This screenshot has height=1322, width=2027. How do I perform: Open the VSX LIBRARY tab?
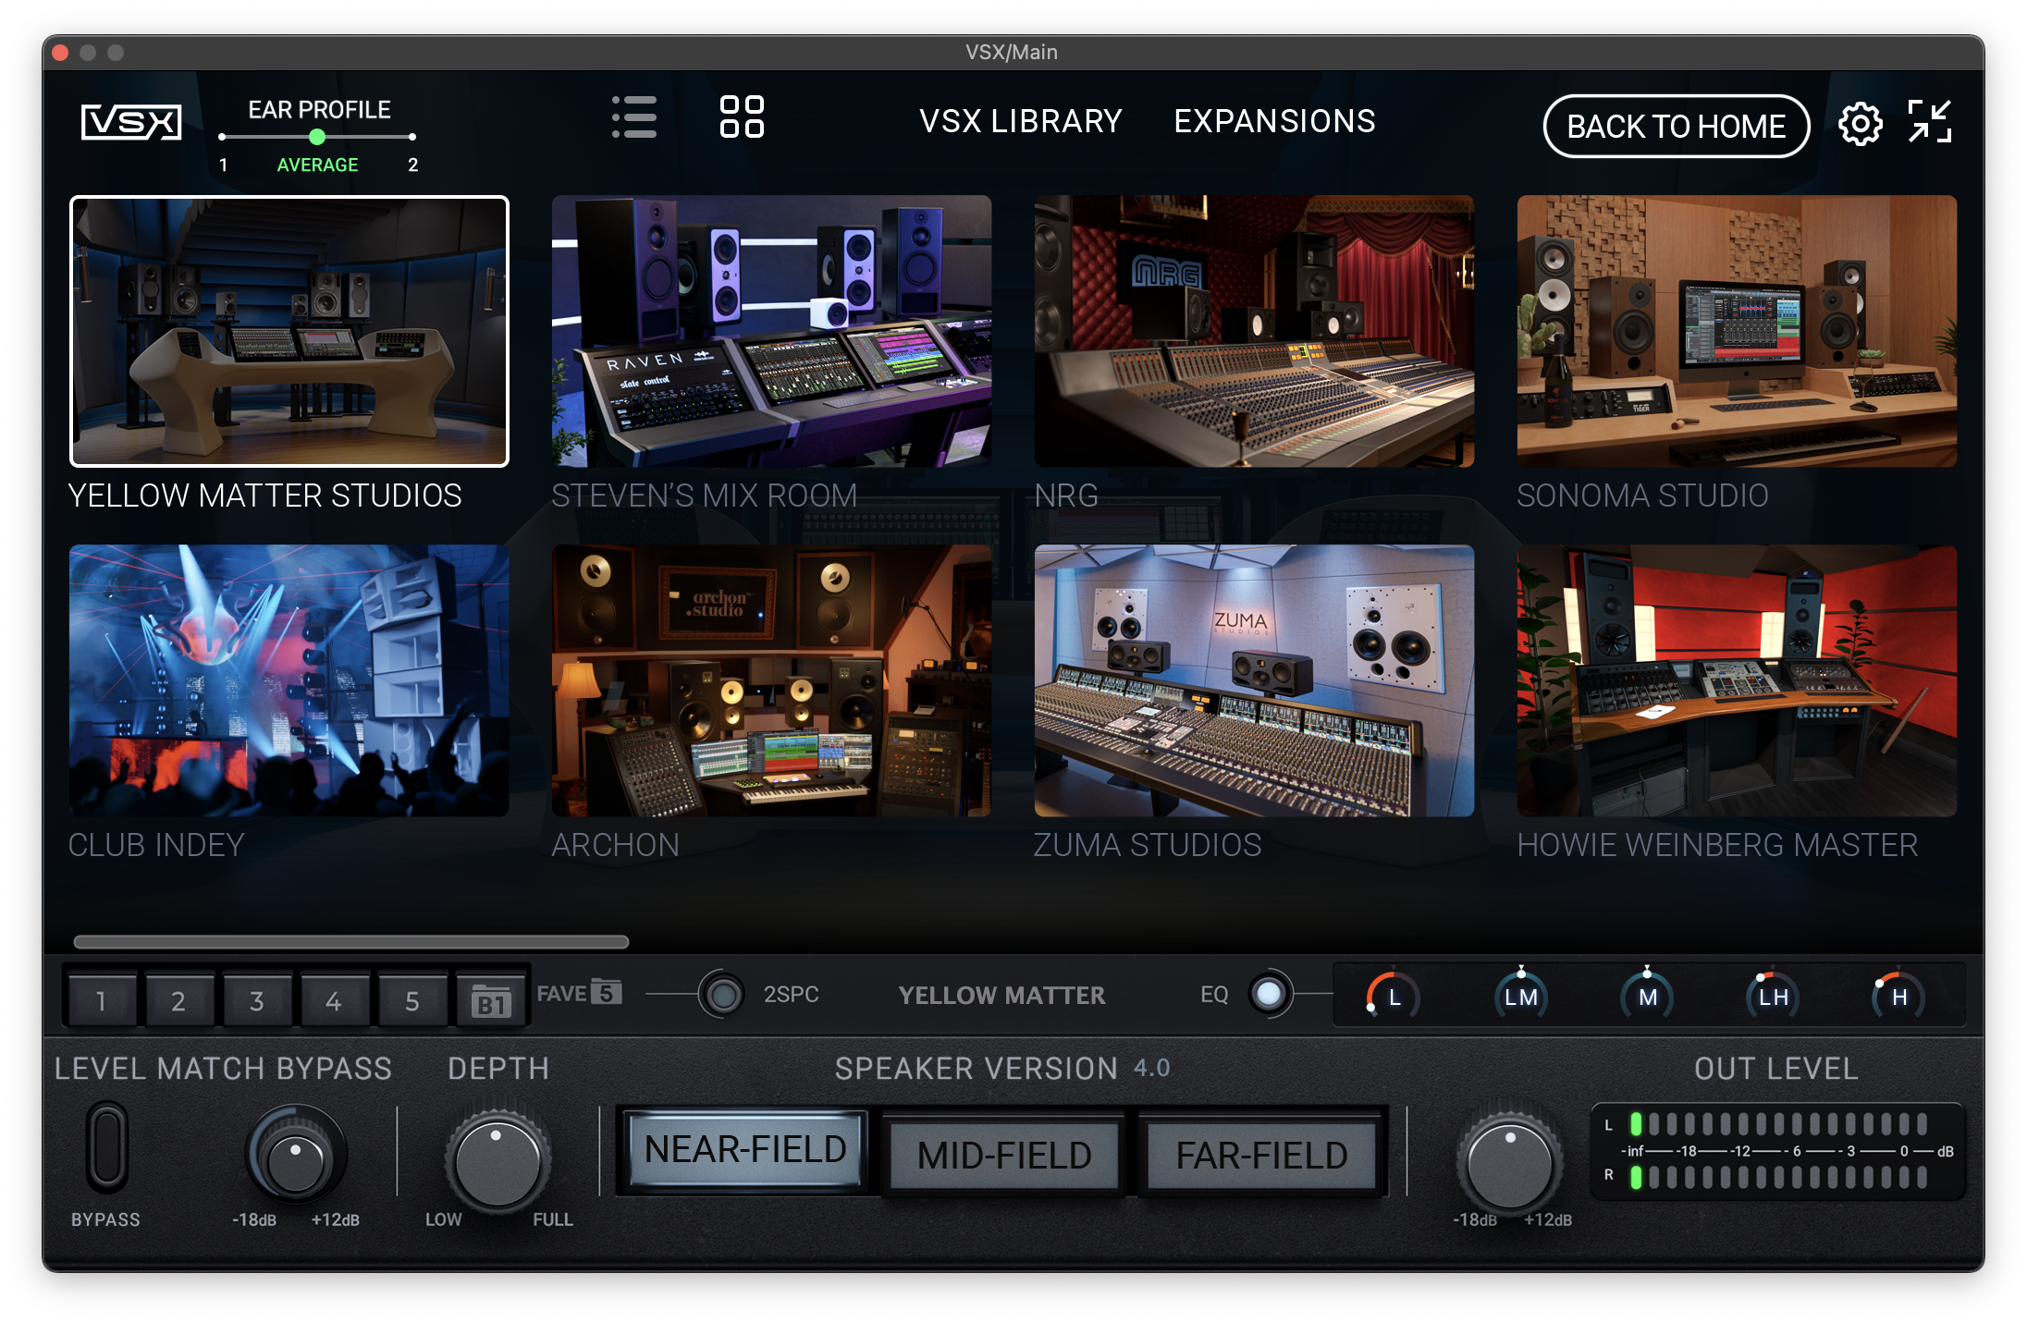click(1020, 121)
